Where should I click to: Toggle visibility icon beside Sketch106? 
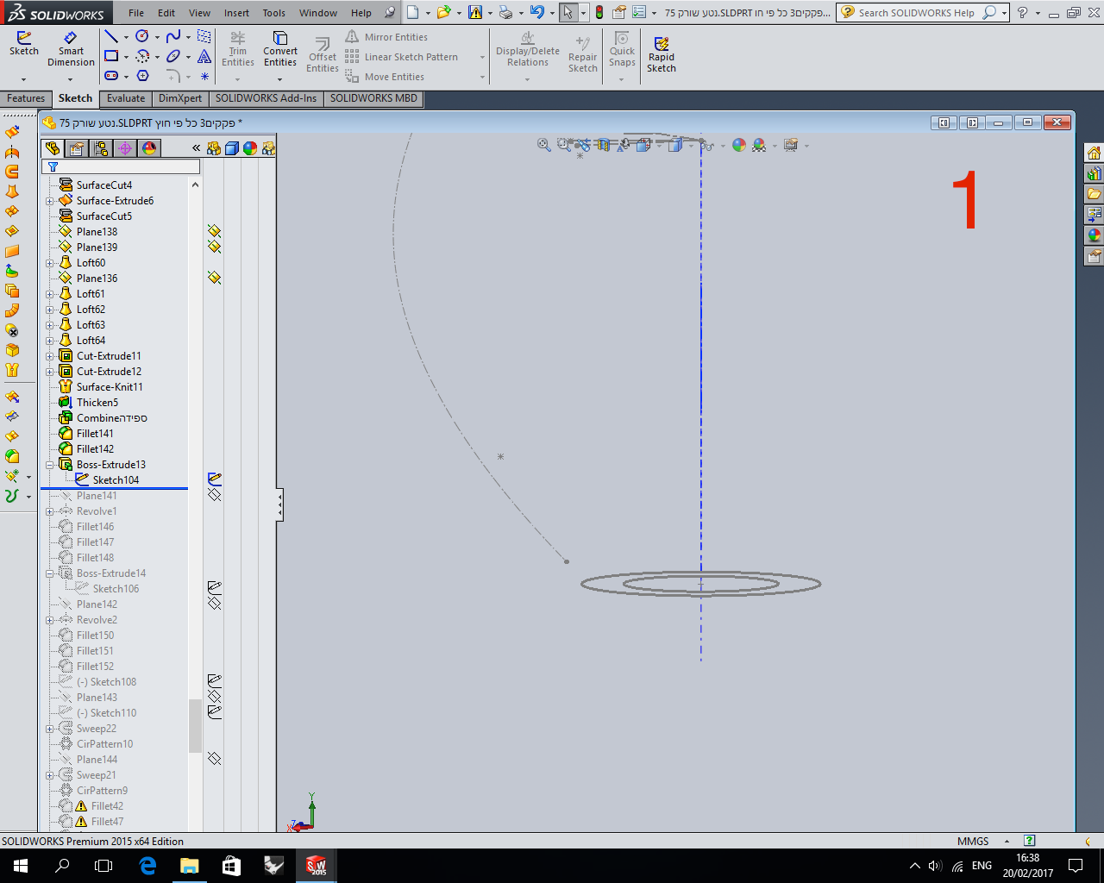click(x=215, y=588)
